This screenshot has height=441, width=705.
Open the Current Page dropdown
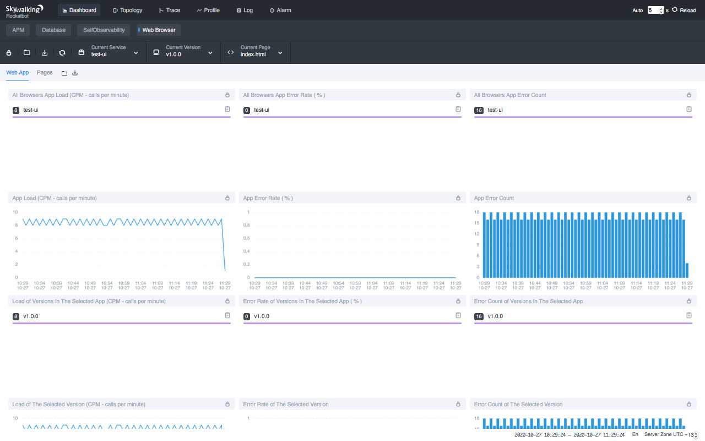279,52
